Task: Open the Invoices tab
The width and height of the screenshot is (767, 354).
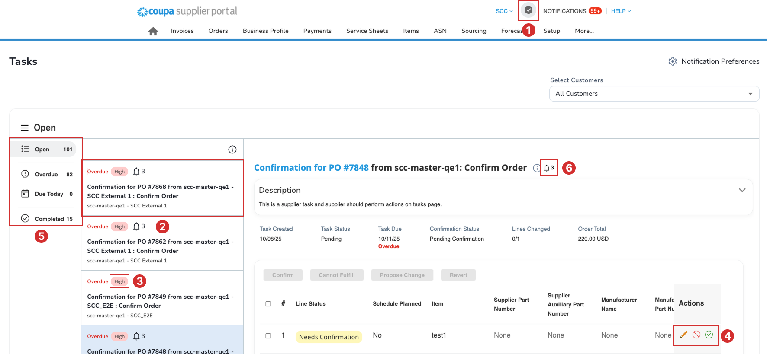Action: click(182, 31)
